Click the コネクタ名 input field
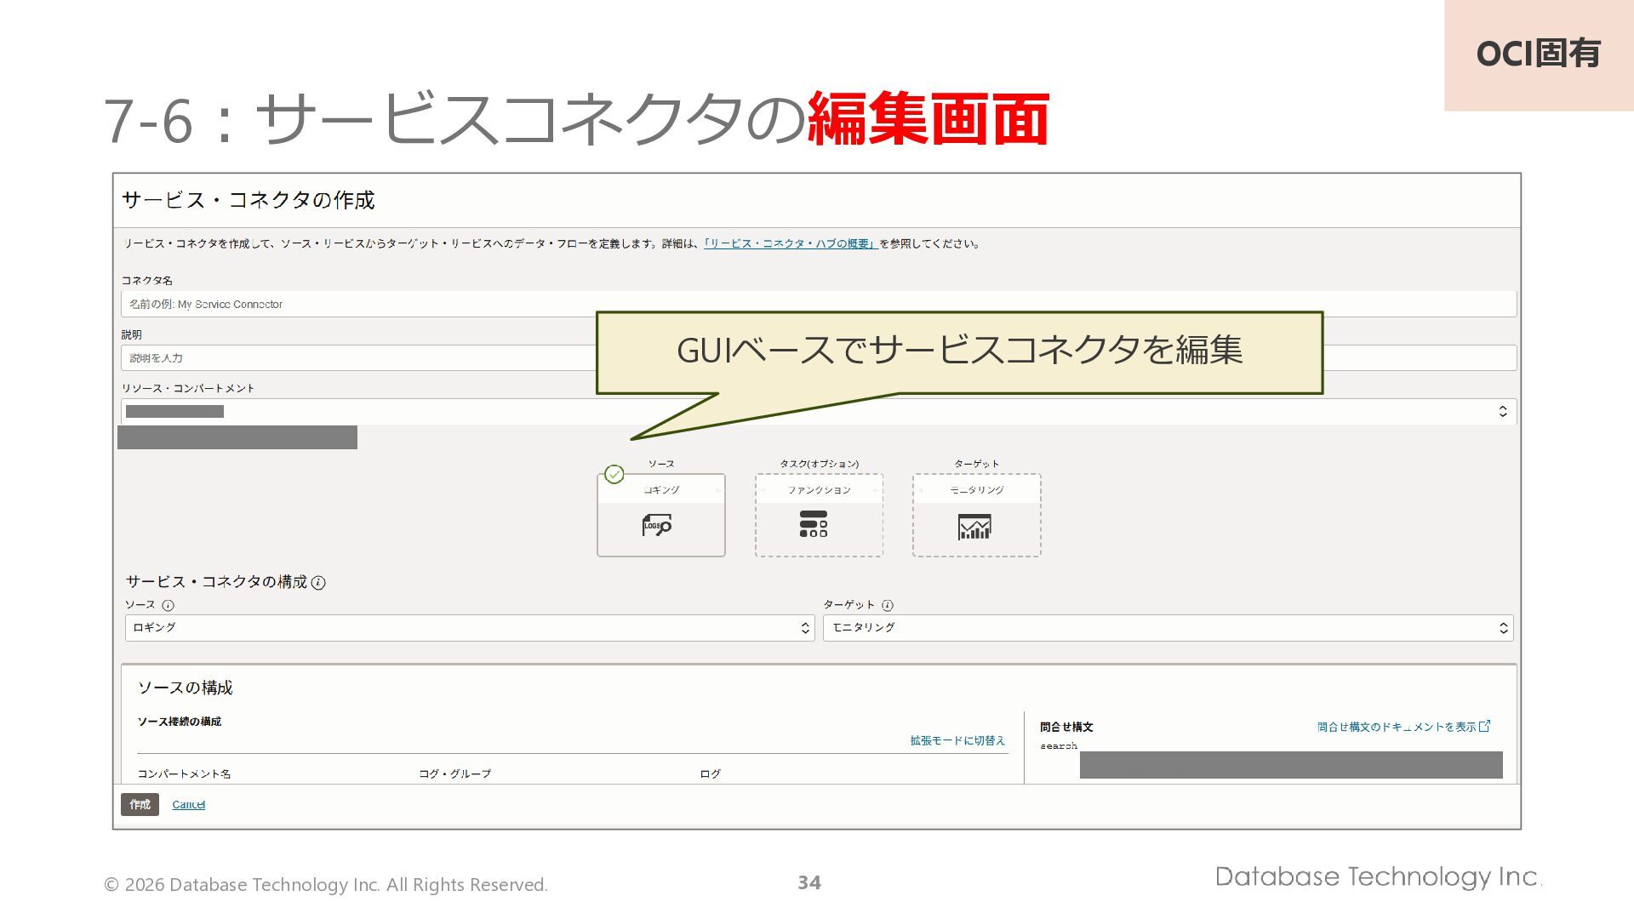Image resolution: width=1634 pixels, height=919 pixels. click(x=819, y=305)
